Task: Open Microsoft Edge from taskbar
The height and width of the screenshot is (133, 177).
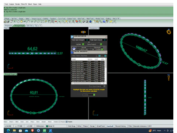Action: (x=8, y=130)
